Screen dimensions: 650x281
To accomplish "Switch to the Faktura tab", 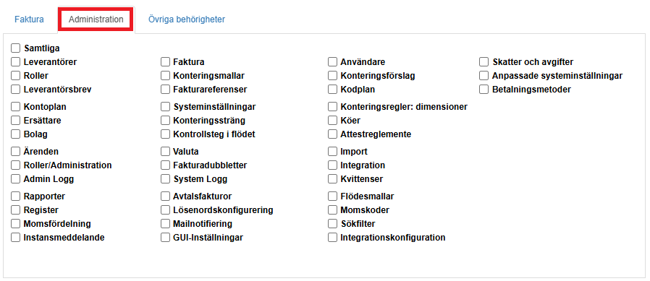I will click(x=29, y=20).
